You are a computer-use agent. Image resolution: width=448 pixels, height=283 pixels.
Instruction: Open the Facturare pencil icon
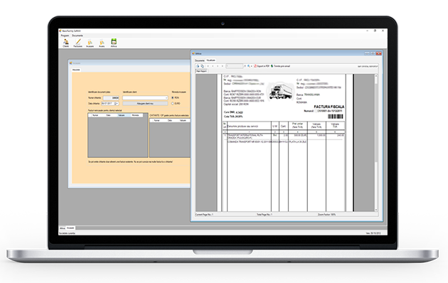coord(78,43)
